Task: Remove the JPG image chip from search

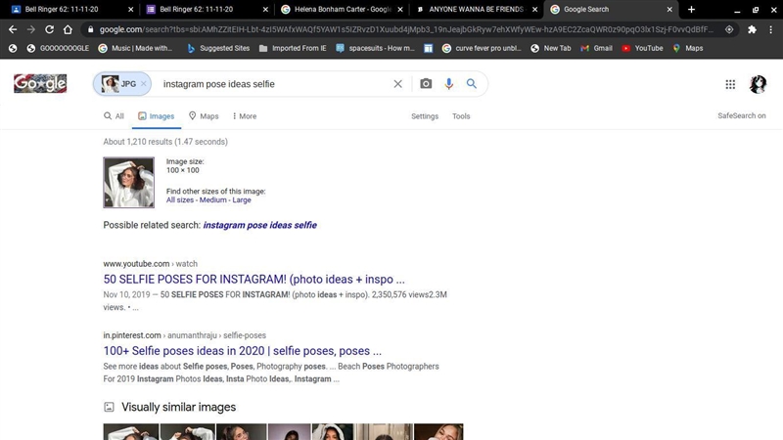Action: [143, 84]
